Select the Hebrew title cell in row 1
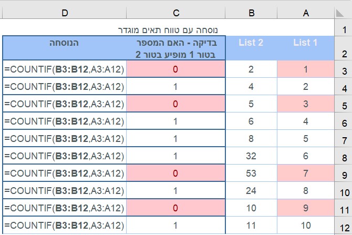The width and height of the screenshot is (352, 235). click(x=175, y=29)
